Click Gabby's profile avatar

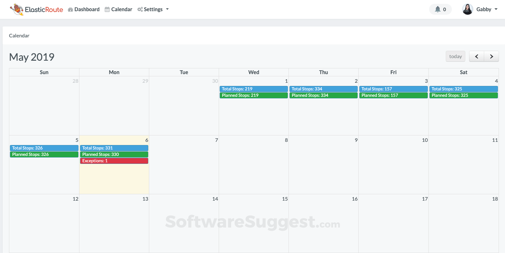pyautogui.click(x=468, y=9)
